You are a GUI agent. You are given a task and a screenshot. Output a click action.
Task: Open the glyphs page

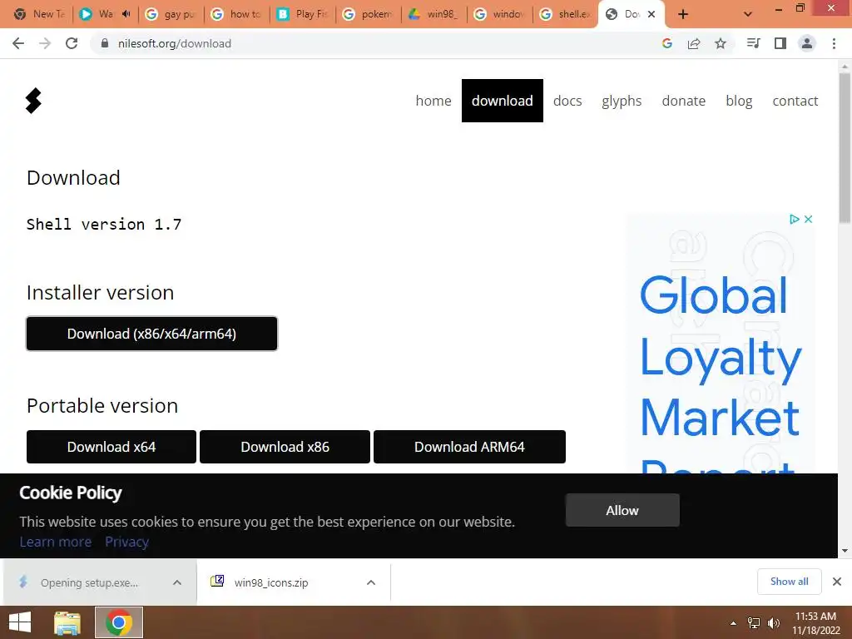point(622,101)
